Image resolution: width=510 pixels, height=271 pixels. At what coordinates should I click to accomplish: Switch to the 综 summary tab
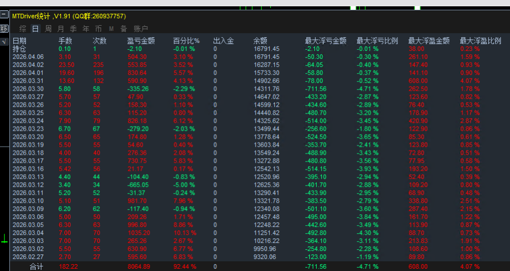click(x=23, y=29)
